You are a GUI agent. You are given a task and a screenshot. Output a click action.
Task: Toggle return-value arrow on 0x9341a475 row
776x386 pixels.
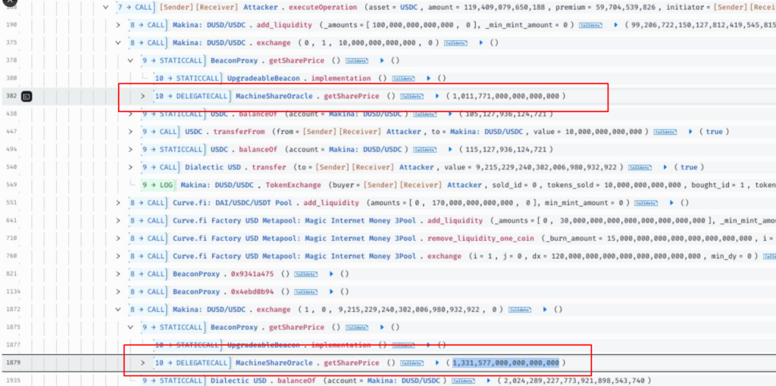pos(331,274)
